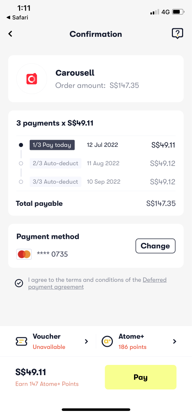The width and height of the screenshot is (192, 415).
Task: Select the 2/3 Auto-deduct bullet marker
Action: [x=21, y=164]
